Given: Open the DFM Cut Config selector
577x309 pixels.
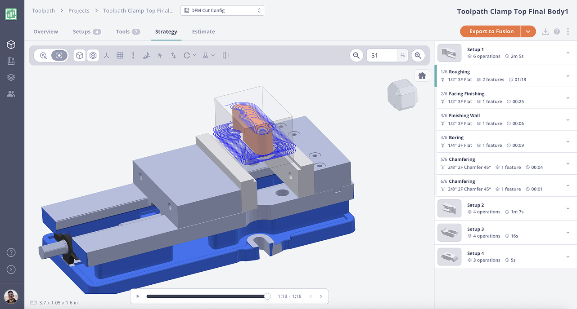Looking at the screenshot, I should pos(222,10).
